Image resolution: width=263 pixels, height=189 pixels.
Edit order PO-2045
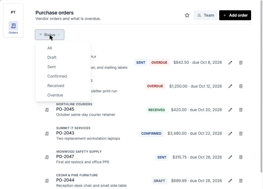[230, 110]
